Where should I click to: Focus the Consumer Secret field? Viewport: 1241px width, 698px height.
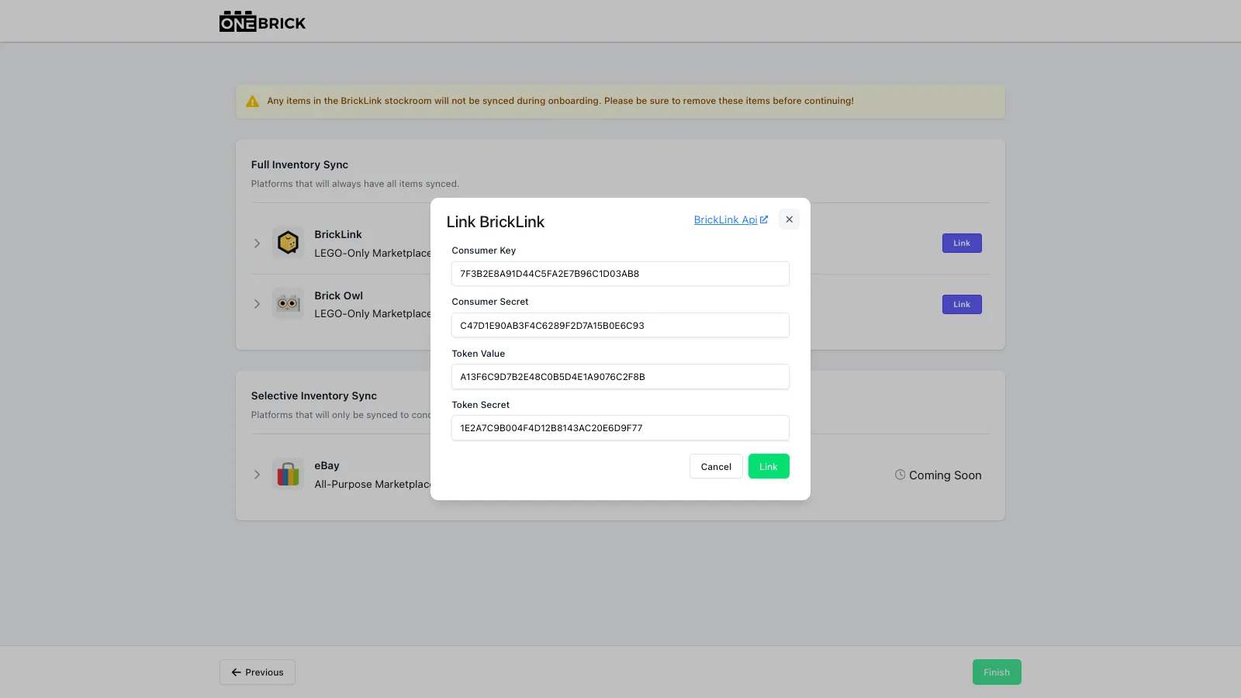point(620,325)
